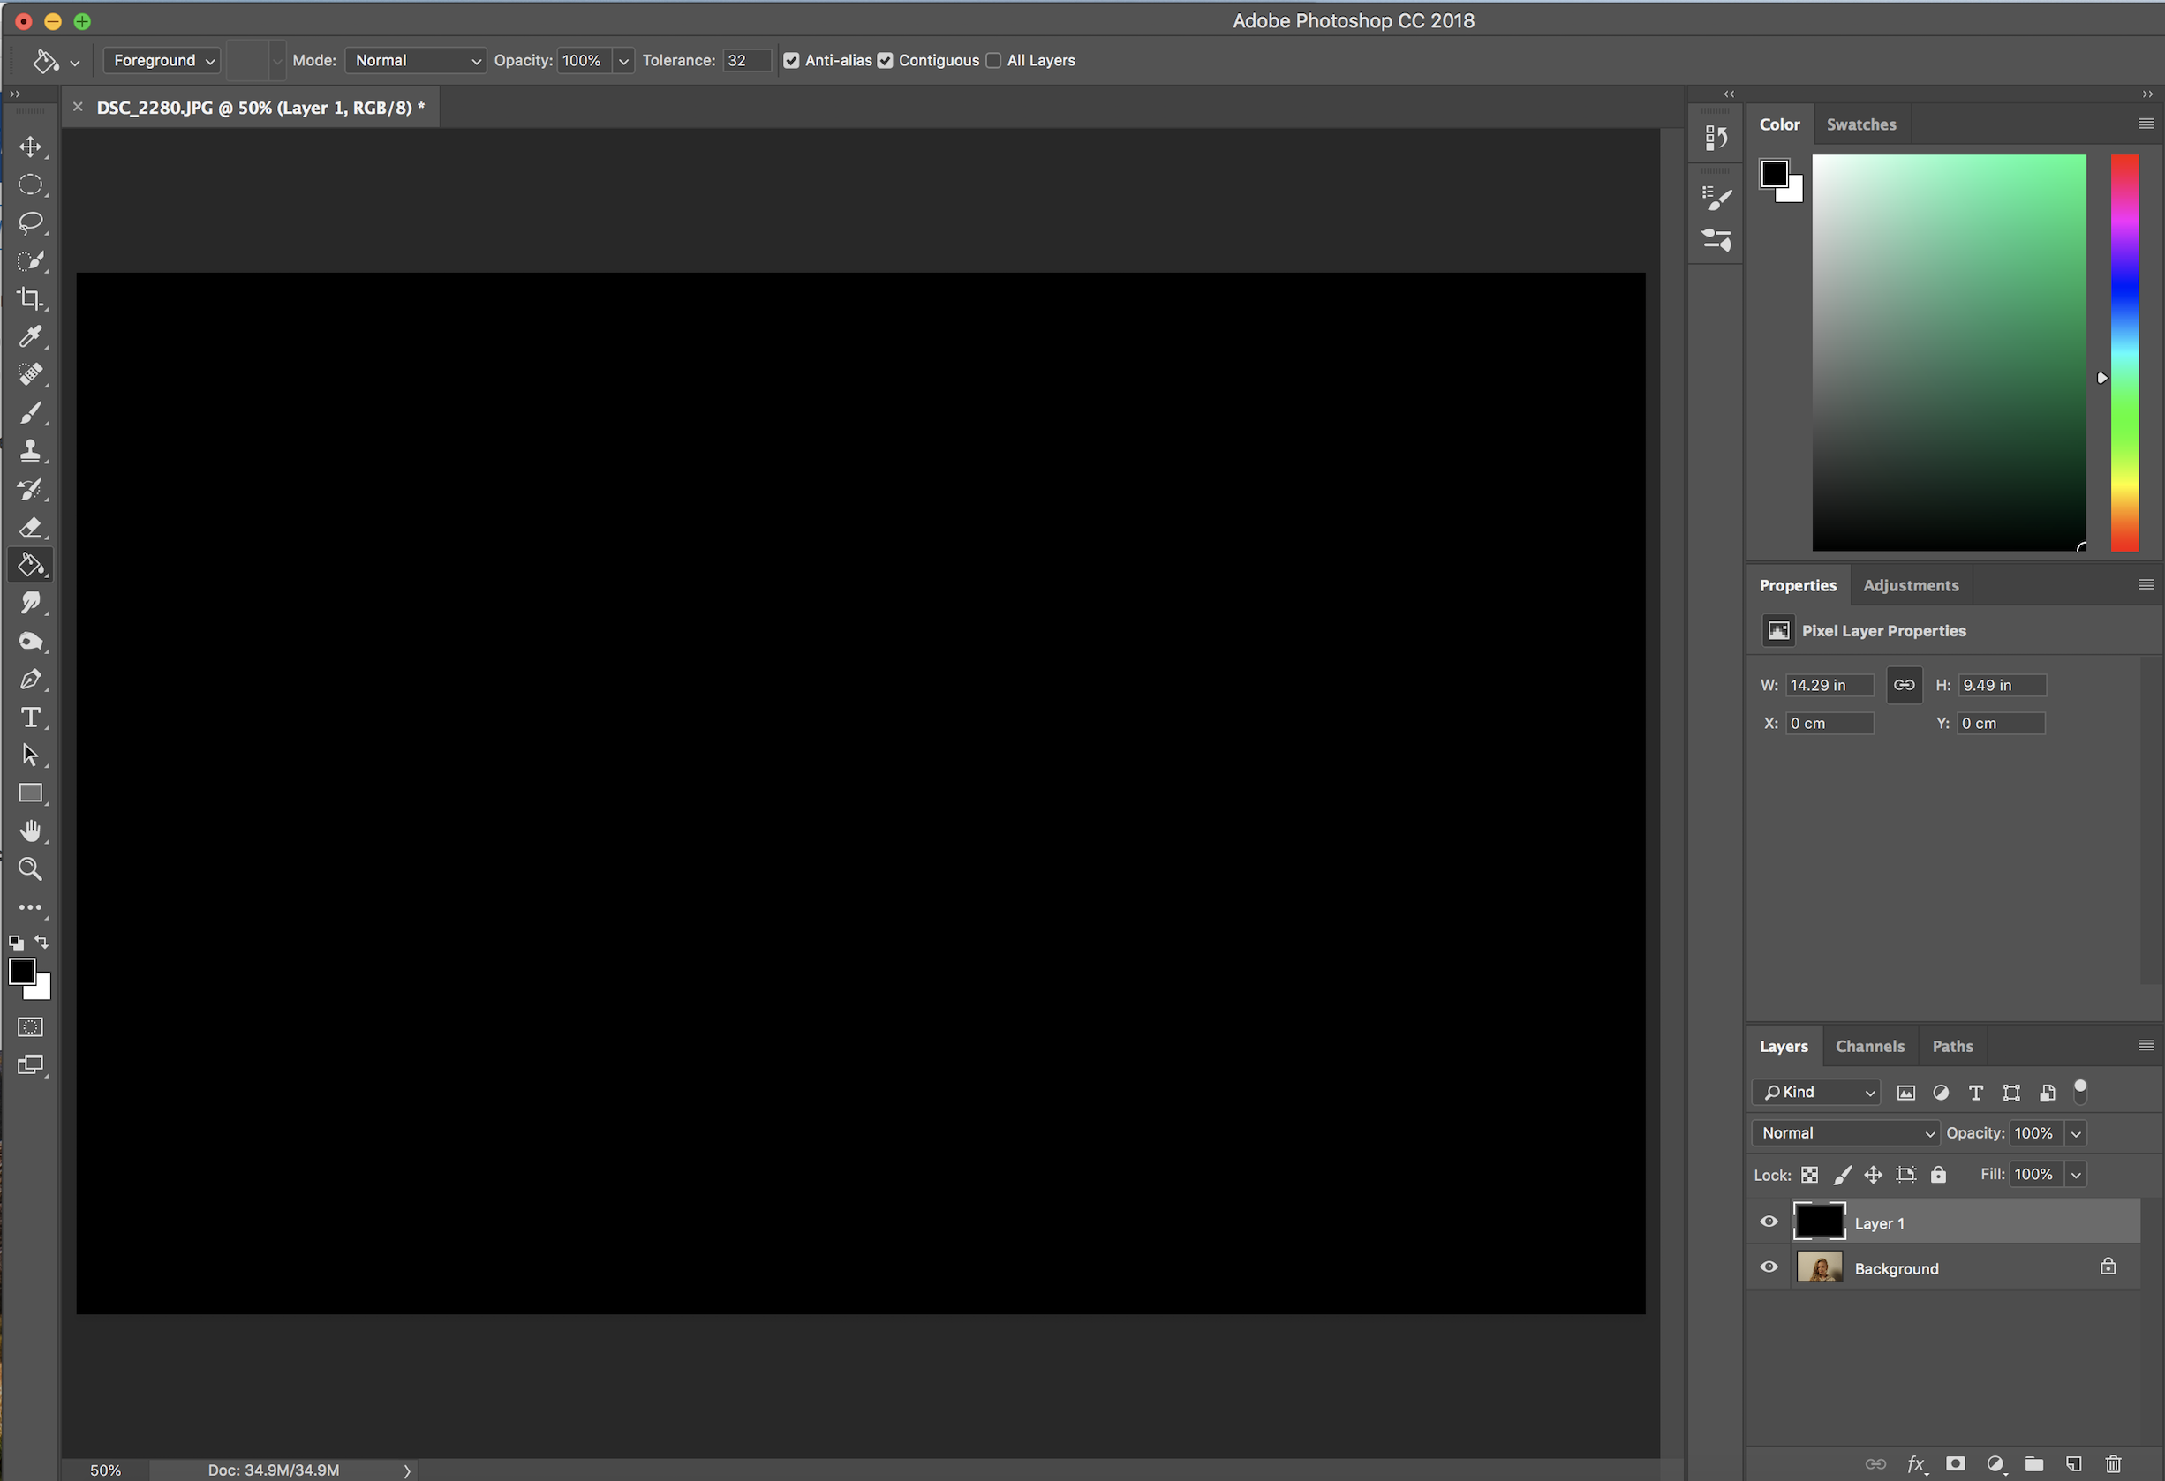Open the Foreground fill source dropdown
2165x1481 pixels.
click(162, 61)
